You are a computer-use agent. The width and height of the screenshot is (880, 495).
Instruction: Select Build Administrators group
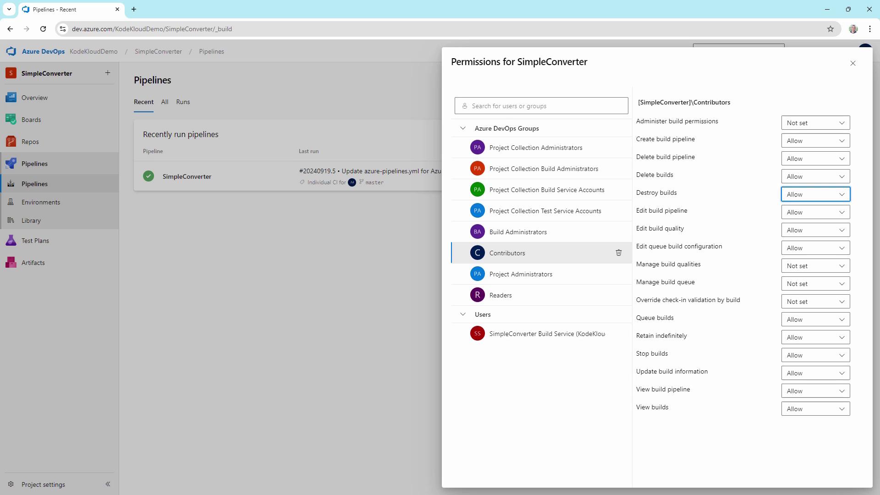[x=541, y=232]
